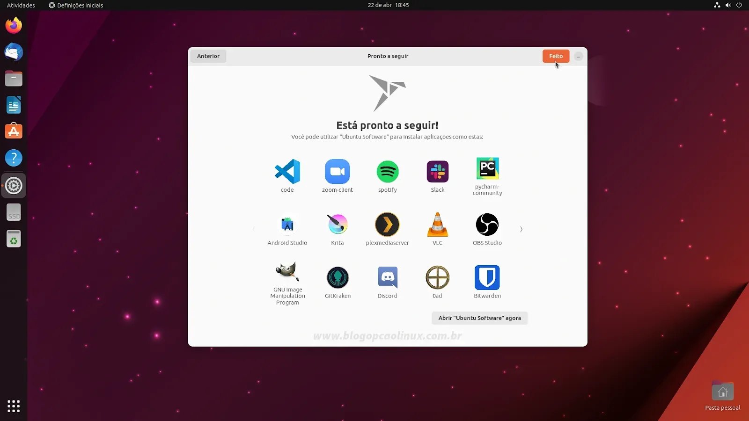Show all applications grid
749x421 pixels.
point(14,406)
